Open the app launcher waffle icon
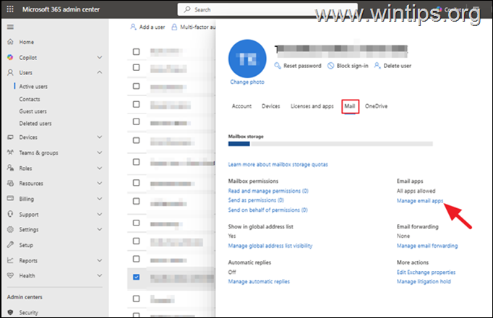493x318 pixels. pyautogui.click(x=10, y=9)
